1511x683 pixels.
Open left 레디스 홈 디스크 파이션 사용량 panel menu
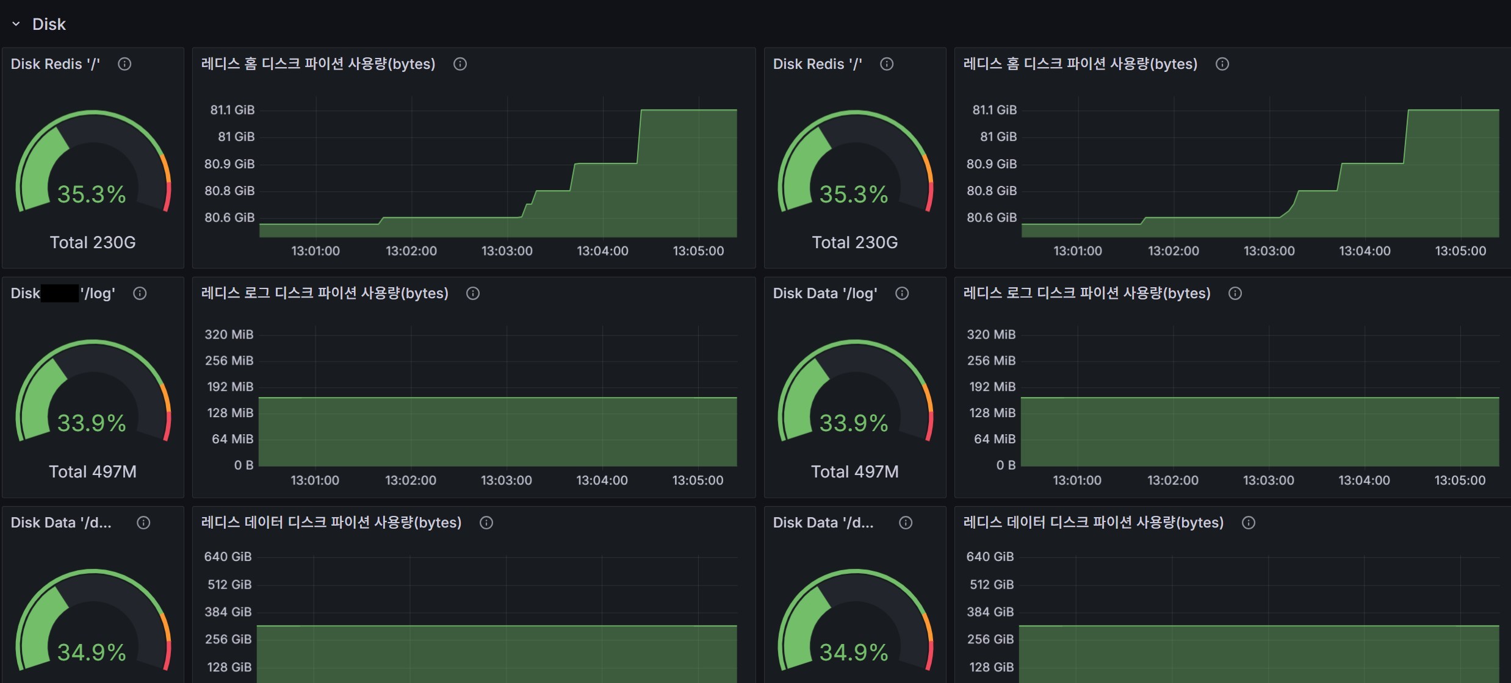click(318, 64)
